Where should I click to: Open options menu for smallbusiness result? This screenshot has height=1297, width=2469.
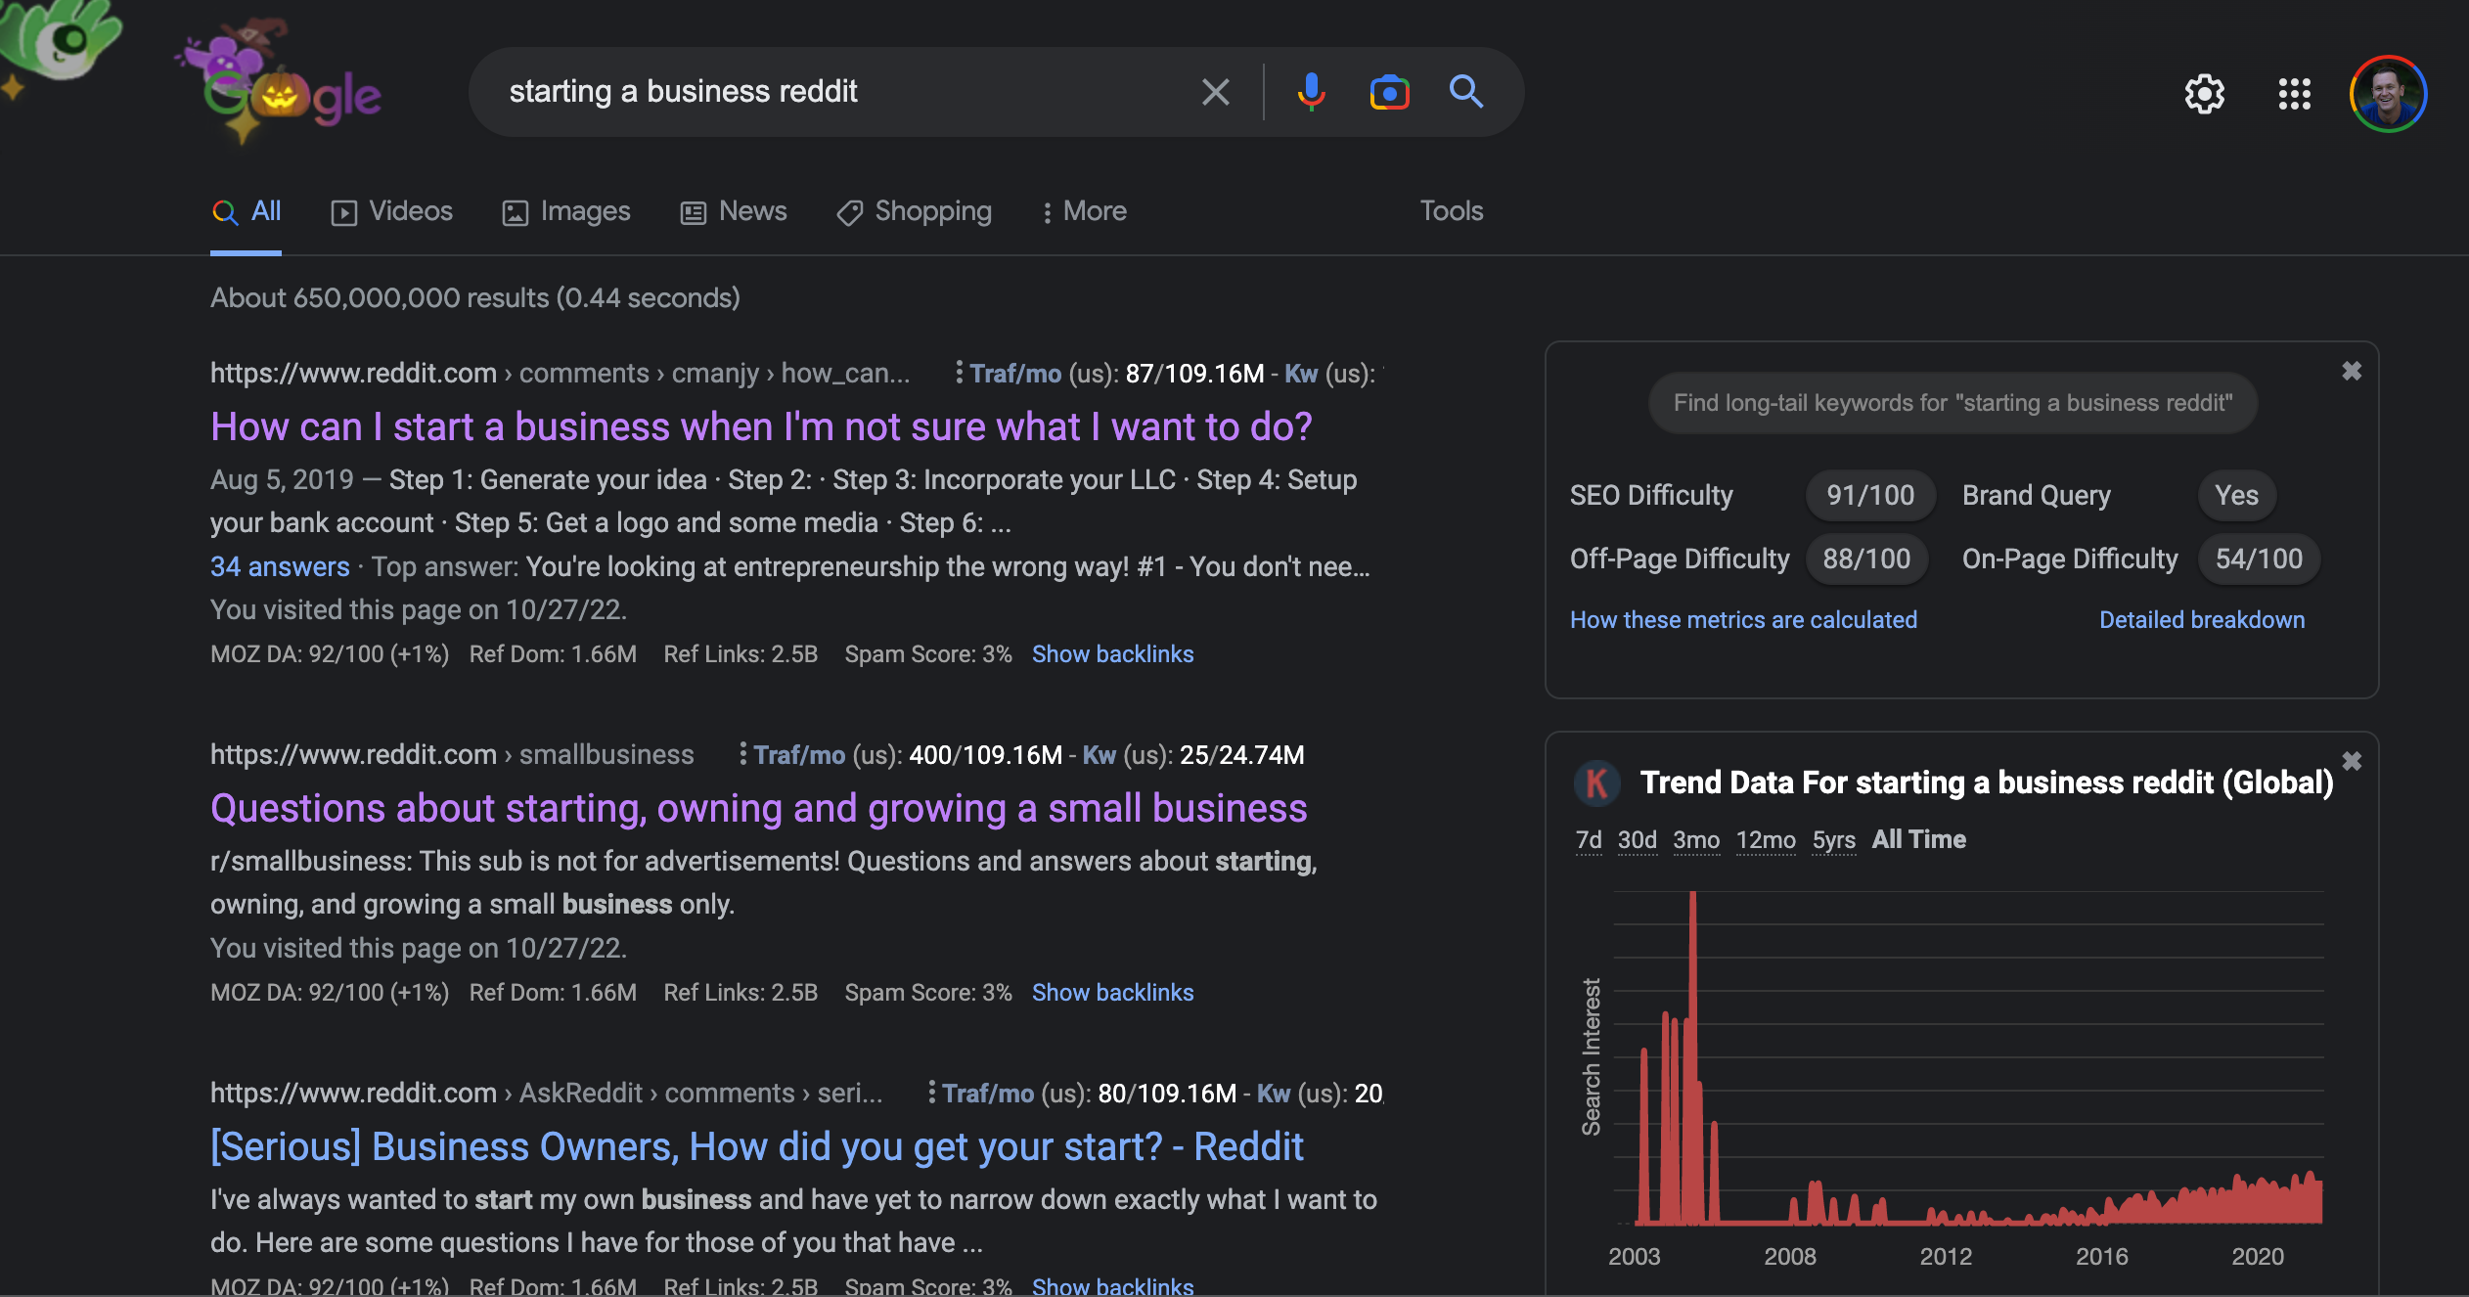pyautogui.click(x=742, y=754)
